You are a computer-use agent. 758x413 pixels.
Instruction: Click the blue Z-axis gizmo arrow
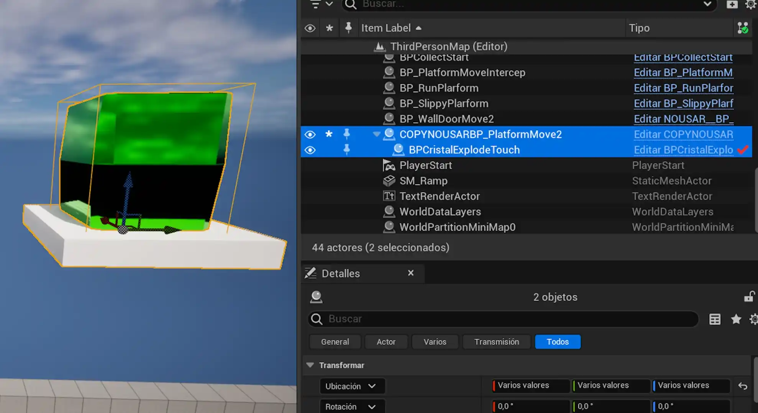click(x=128, y=180)
